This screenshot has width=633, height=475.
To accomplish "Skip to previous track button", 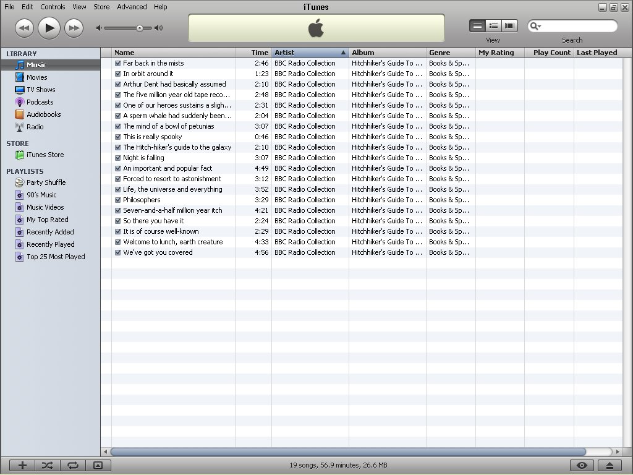I will pos(24,28).
